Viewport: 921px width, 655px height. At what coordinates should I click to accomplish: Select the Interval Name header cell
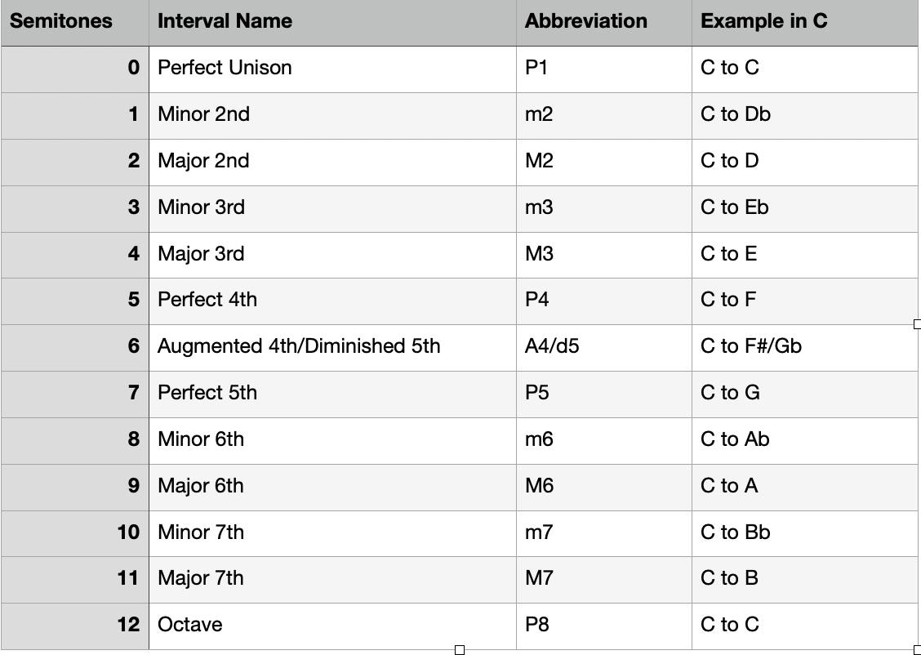pos(332,23)
